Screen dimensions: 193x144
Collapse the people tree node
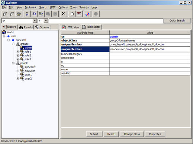[13, 63]
